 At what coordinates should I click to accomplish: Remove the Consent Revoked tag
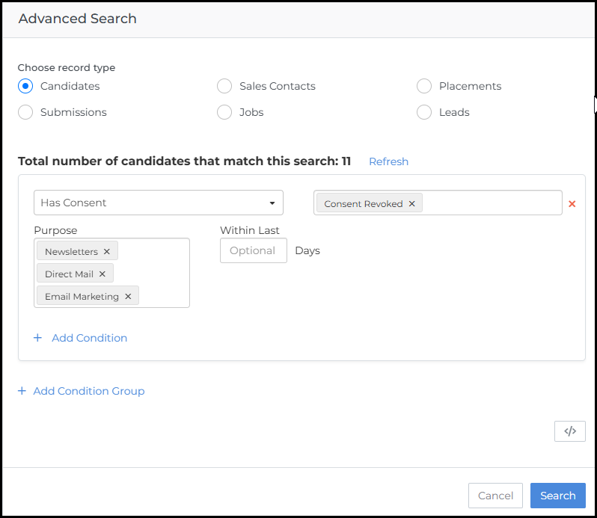[x=411, y=203]
